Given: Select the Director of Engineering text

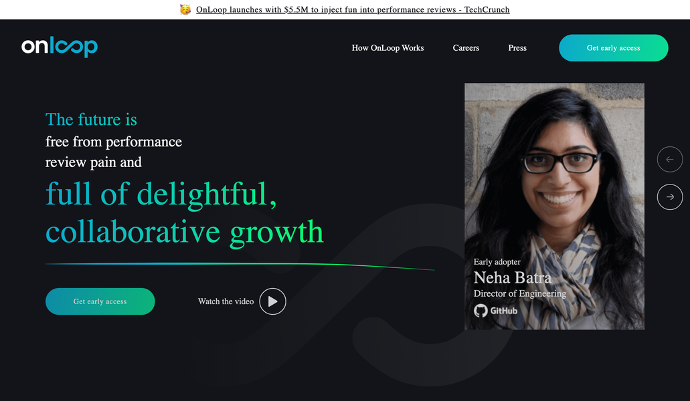Looking at the screenshot, I should click(x=519, y=293).
